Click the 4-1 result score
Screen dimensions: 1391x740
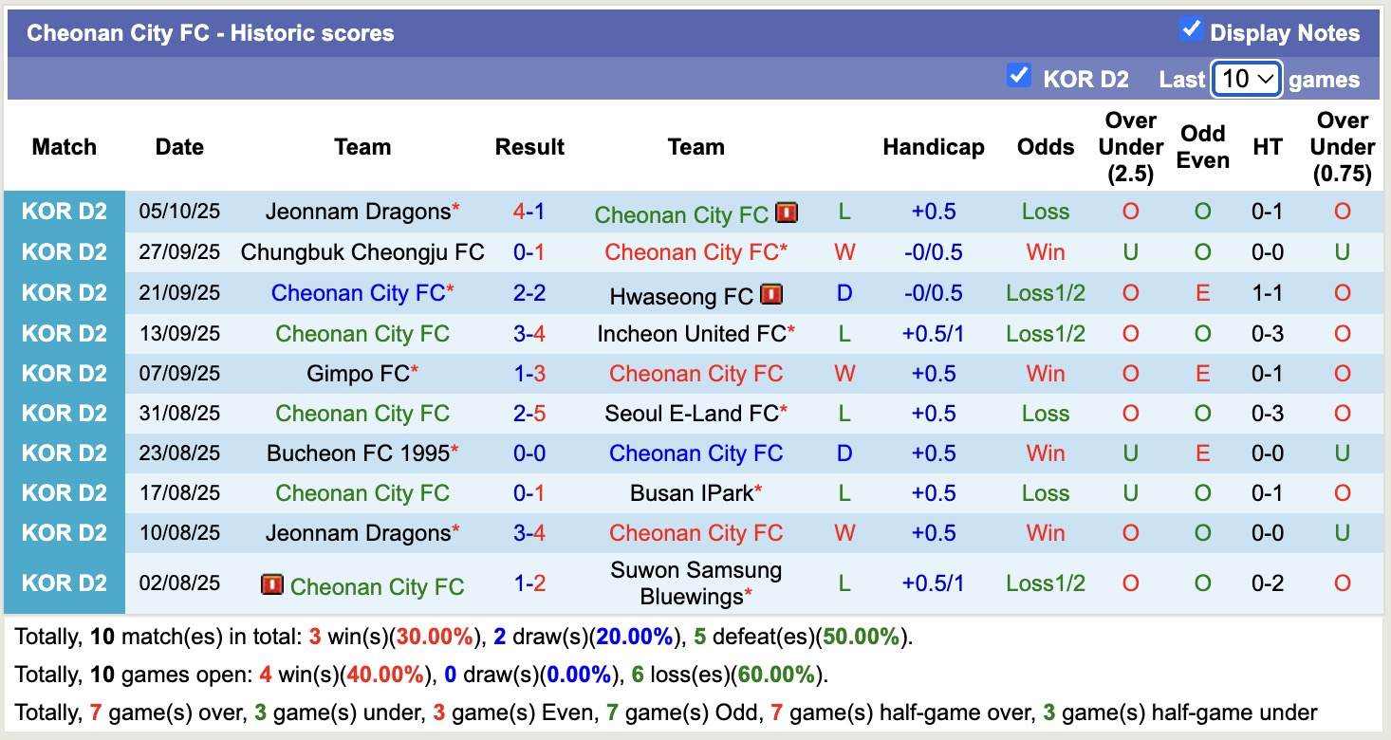(529, 211)
